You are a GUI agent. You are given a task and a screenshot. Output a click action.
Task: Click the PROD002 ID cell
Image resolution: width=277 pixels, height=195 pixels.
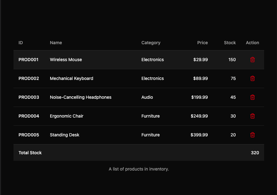point(29,78)
